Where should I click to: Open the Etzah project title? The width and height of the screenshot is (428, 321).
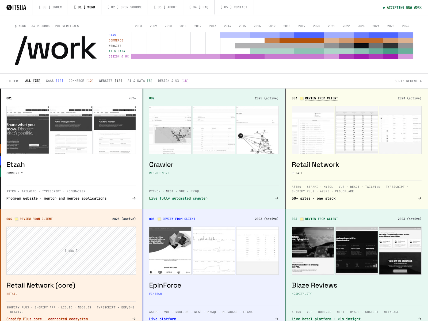click(16, 165)
